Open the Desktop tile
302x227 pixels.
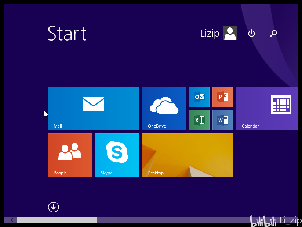(x=188, y=155)
